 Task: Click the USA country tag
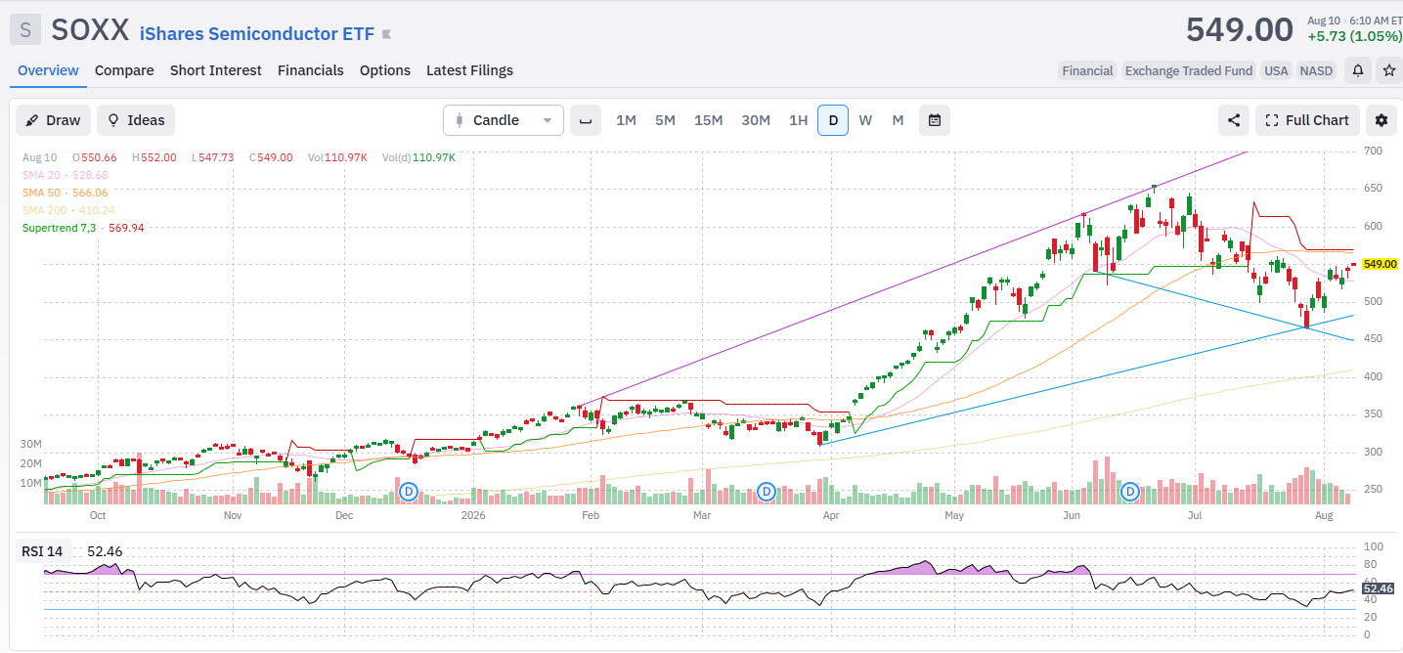tap(1276, 70)
